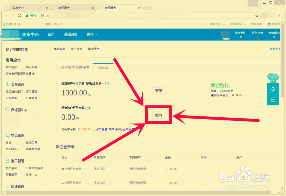Open the browser three-dot menu
The height and width of the screenshot is (196, 286).
(x=280, y=15)
